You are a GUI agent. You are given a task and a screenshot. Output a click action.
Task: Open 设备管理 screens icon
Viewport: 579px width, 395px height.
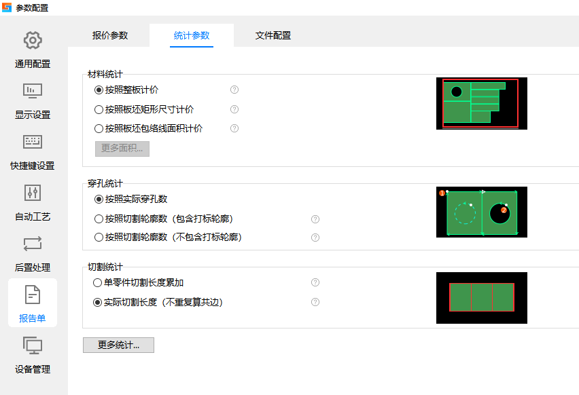[x=33, y=345]
